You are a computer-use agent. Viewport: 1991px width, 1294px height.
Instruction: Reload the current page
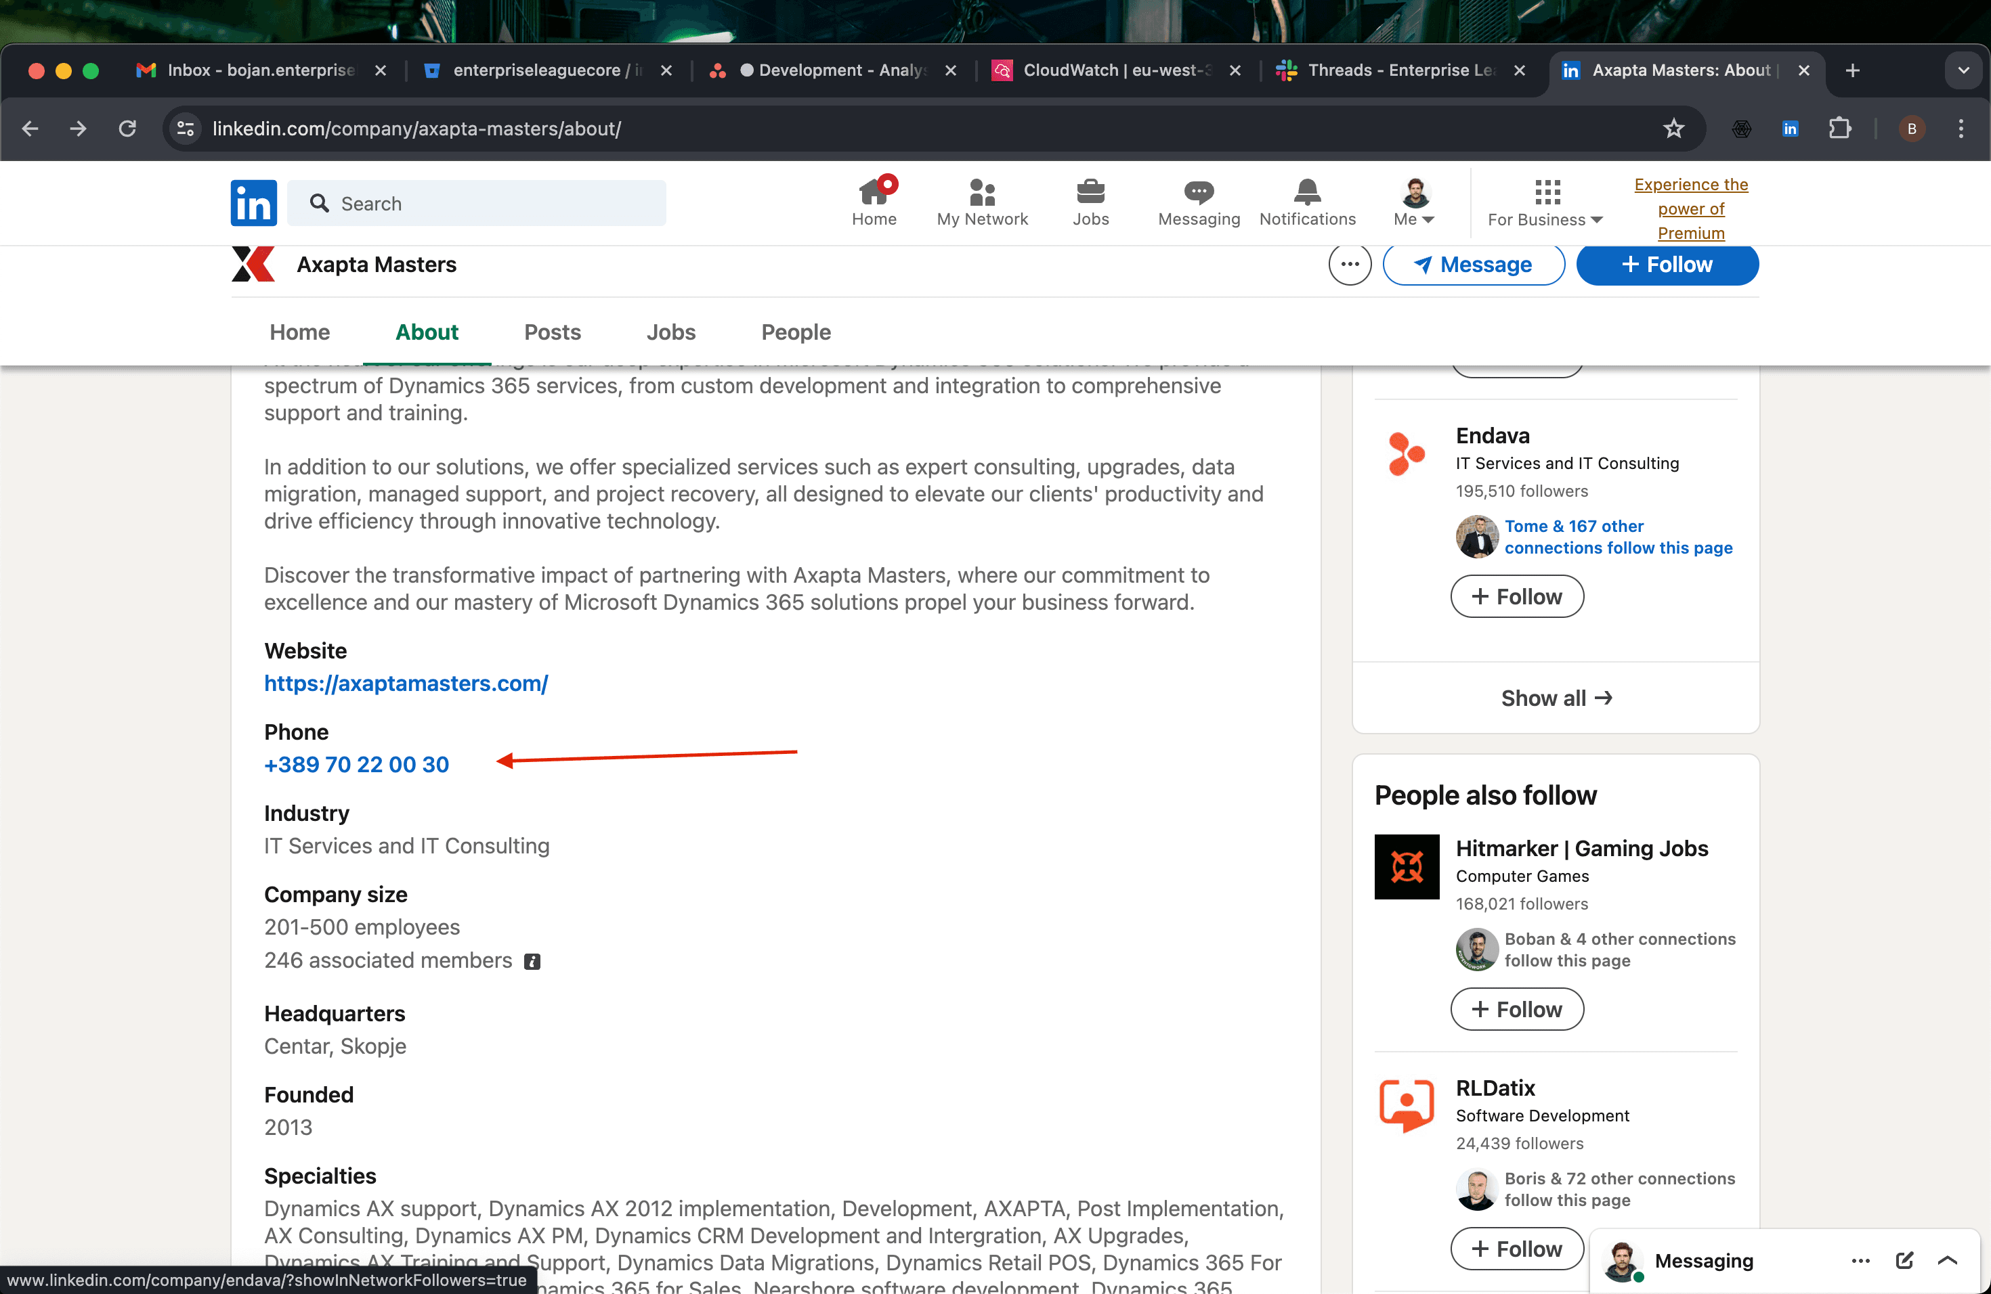click(x=127, y=129)
